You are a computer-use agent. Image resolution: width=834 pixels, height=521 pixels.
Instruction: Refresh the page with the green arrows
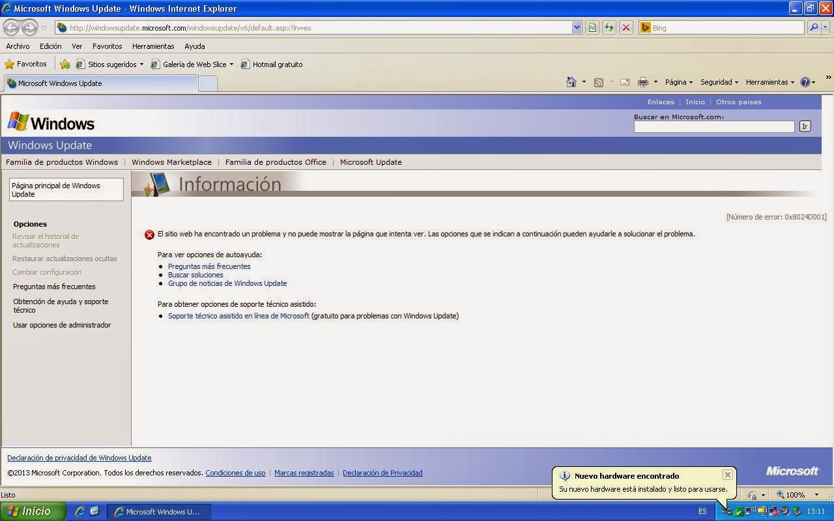(609, 27)
